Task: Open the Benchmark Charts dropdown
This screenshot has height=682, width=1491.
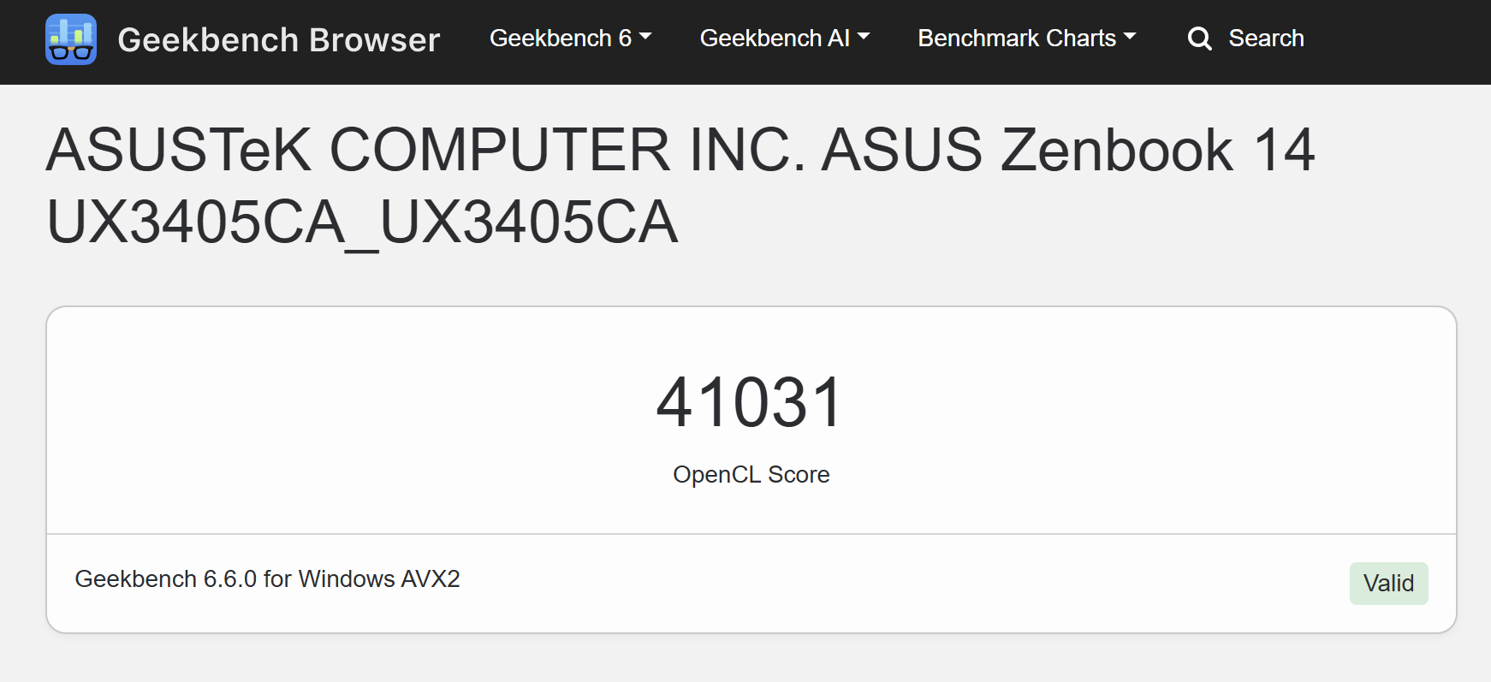Action: [1027, 39]
